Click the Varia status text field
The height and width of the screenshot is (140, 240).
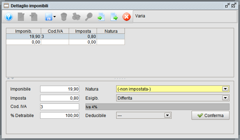click(185, 17)
